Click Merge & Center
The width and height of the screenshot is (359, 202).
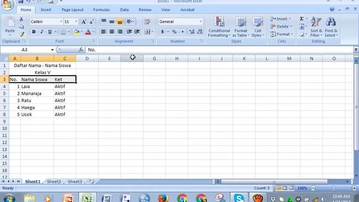tap(147, 32)
